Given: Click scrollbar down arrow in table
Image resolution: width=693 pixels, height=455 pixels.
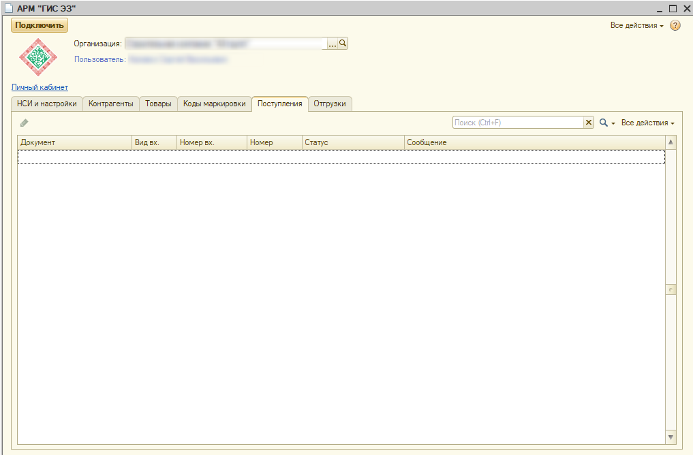Looking at the screenshot, I should [671, 437].
